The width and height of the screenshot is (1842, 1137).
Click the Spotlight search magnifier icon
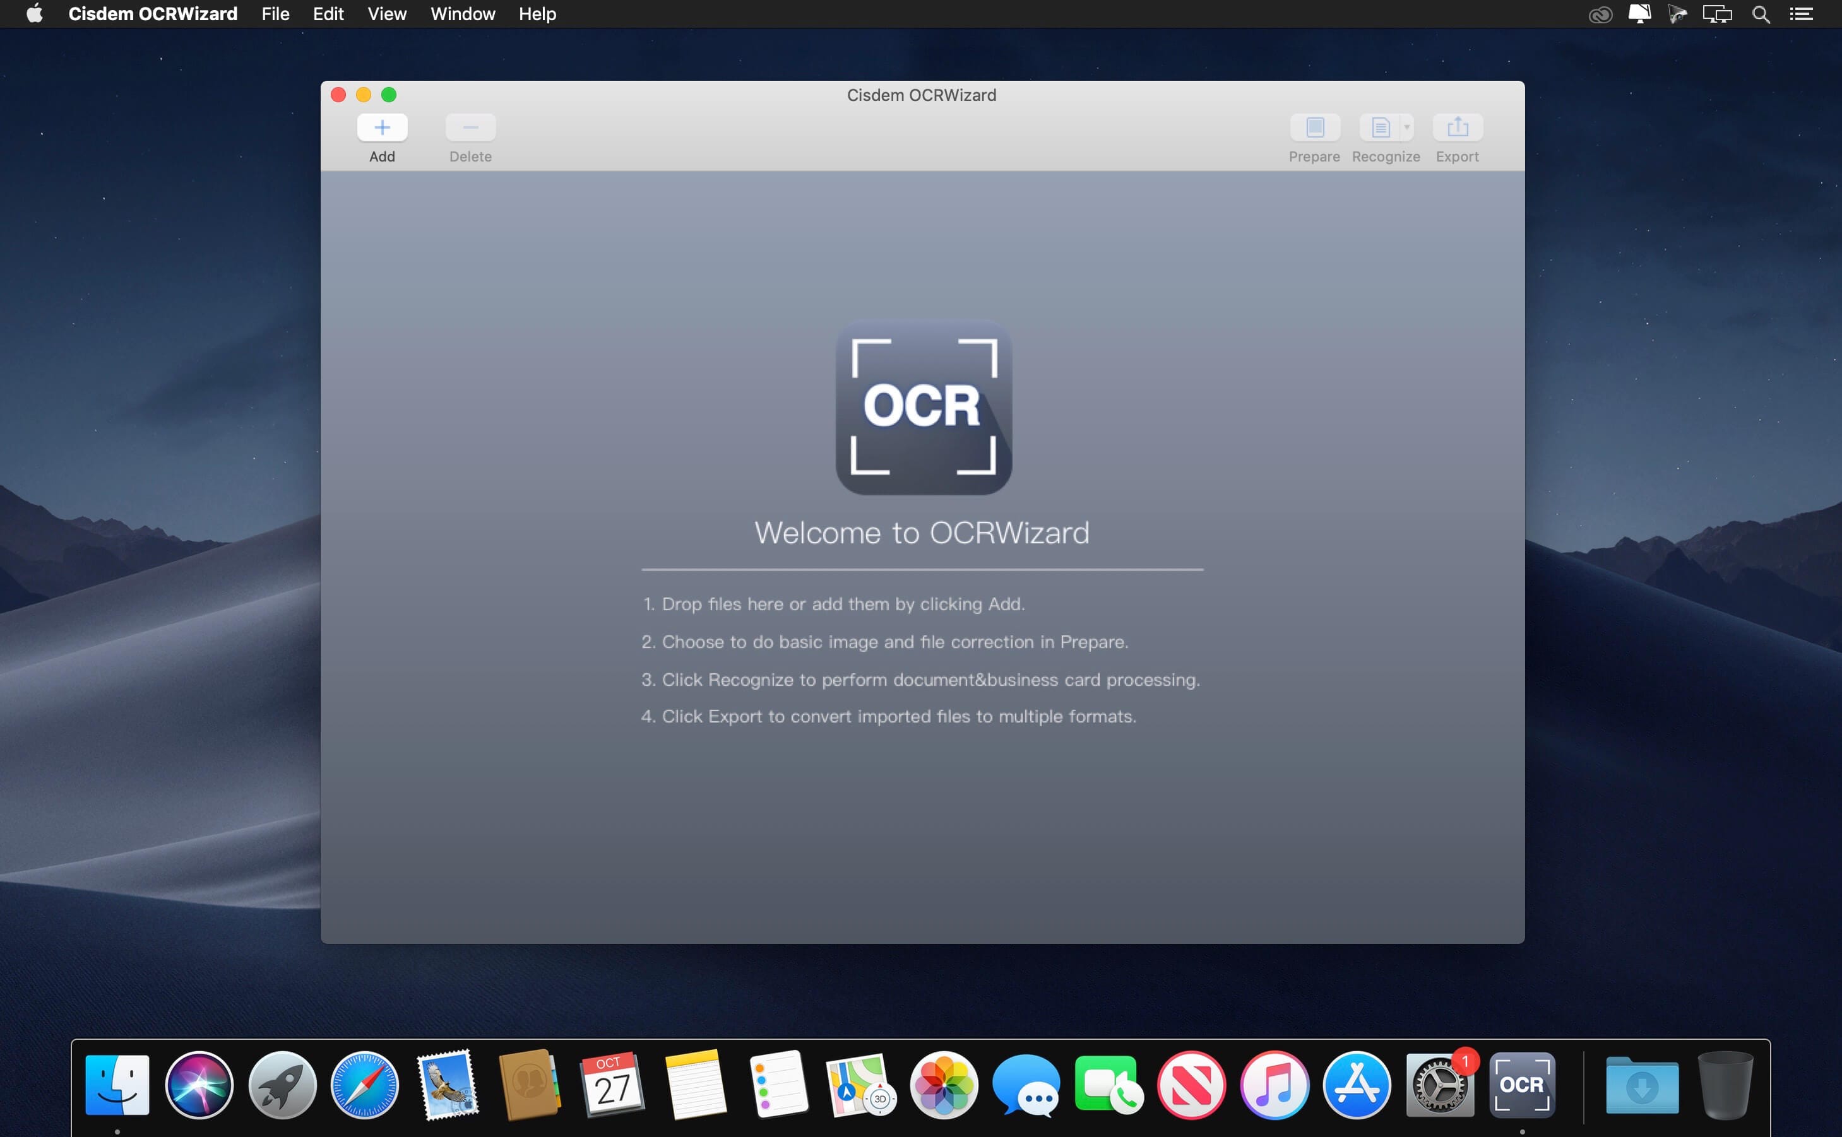coord(1761,15)
